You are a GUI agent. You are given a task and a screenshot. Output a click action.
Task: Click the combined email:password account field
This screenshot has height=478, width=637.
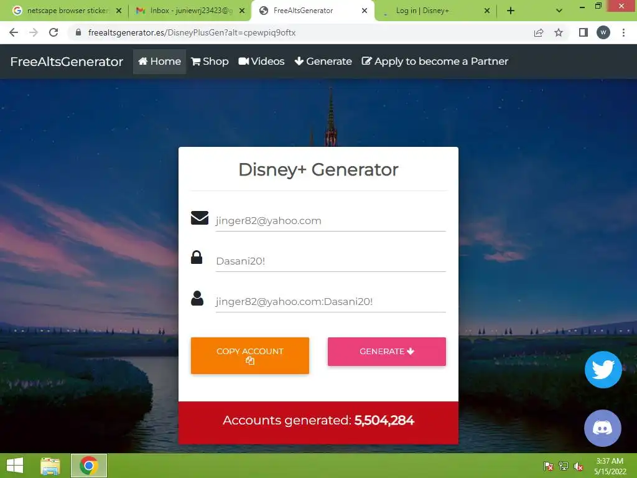(330, 302)
